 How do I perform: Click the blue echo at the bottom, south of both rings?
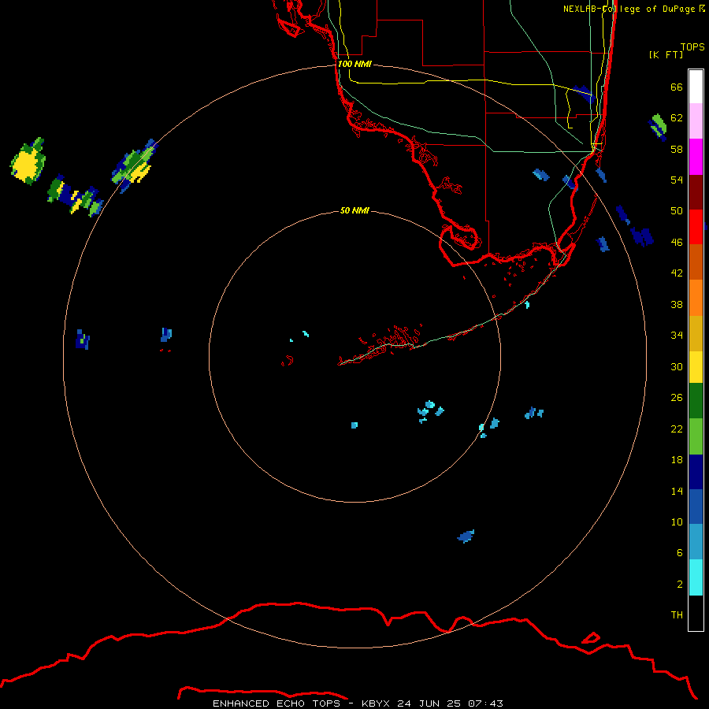coord(466,536)
